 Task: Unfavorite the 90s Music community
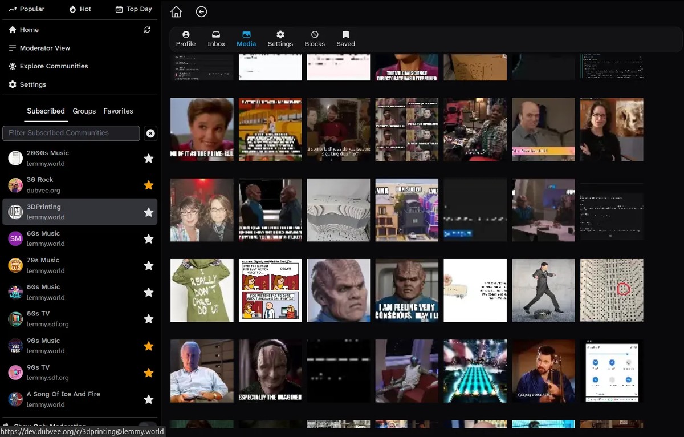click(x=149, y=346)
